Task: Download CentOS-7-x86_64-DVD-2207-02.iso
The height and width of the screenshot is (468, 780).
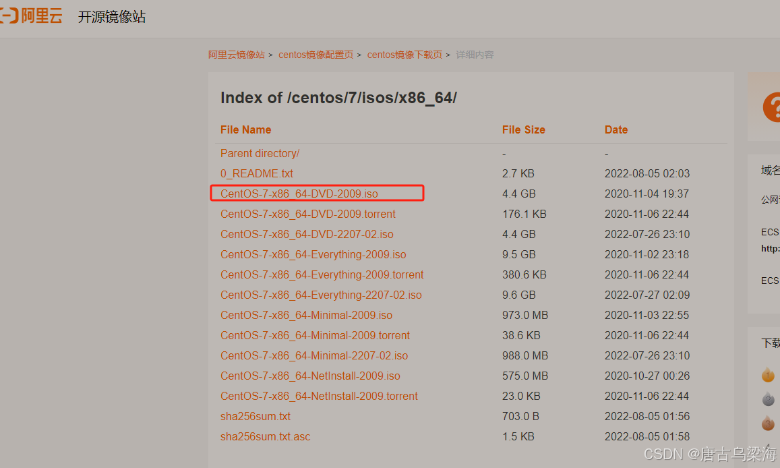Action: tap(307, 234)
